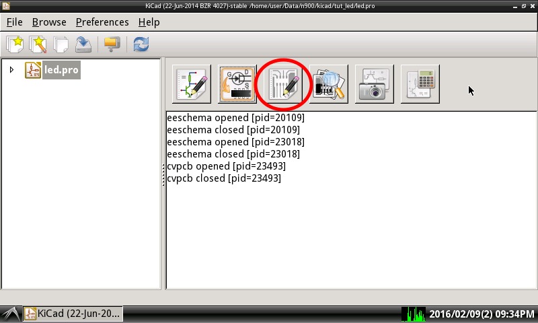Expand the led.pro project tree

click(x=11, y=70)
